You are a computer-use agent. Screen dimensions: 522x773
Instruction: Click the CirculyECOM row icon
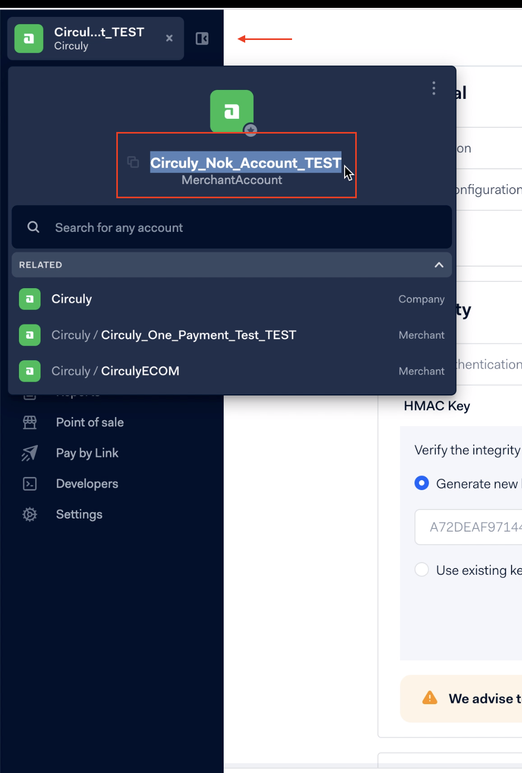pos(30,371)
